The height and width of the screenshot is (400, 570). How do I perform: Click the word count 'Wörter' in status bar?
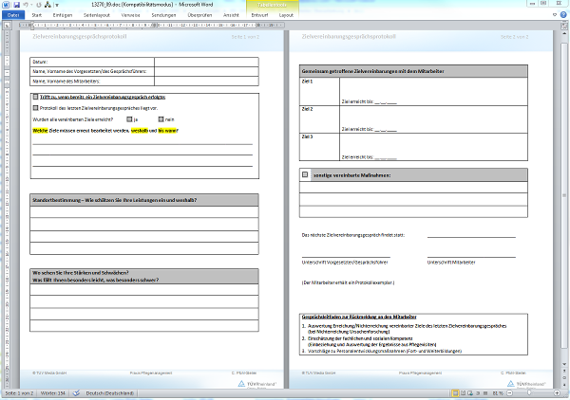(53, 394)
